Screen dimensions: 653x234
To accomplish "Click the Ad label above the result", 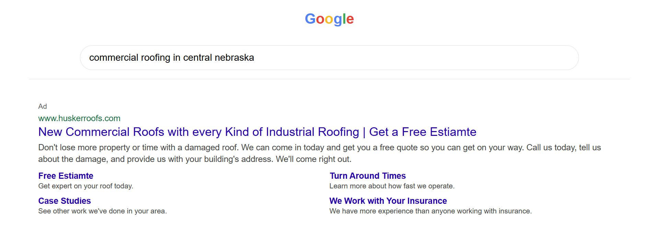I will [x=43, y=106].
